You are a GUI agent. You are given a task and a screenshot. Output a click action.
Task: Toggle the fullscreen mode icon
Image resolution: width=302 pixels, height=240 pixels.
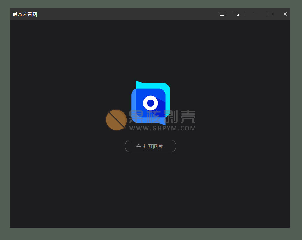click(x=237, y=14)
